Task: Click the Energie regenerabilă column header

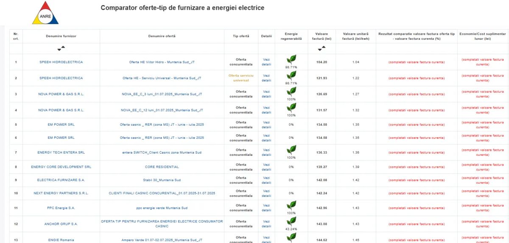Action: [x=291, y=36]
